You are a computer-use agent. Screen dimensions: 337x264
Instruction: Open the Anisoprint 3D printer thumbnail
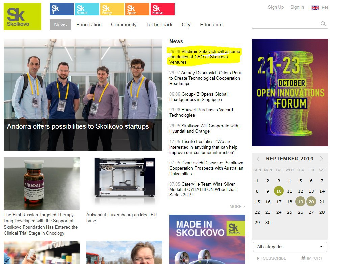[125, 183]
